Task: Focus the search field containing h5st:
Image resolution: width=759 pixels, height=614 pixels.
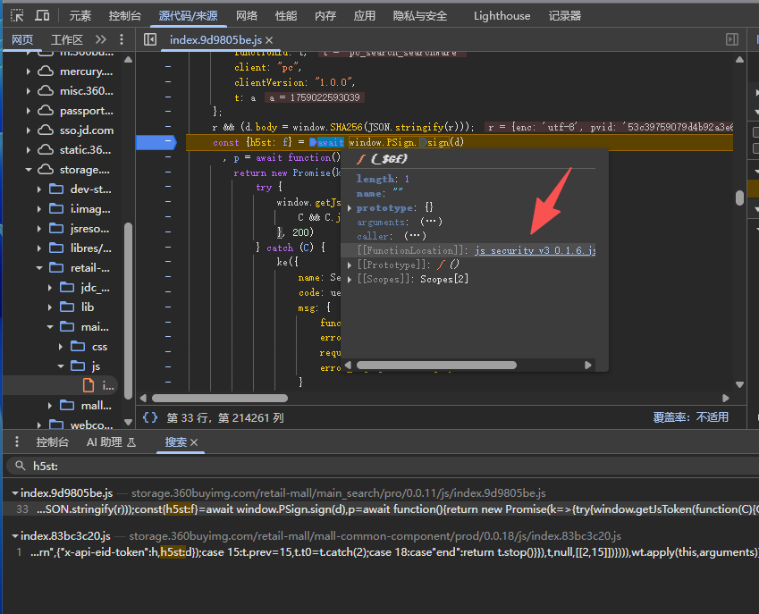Action: pos(383,466)
